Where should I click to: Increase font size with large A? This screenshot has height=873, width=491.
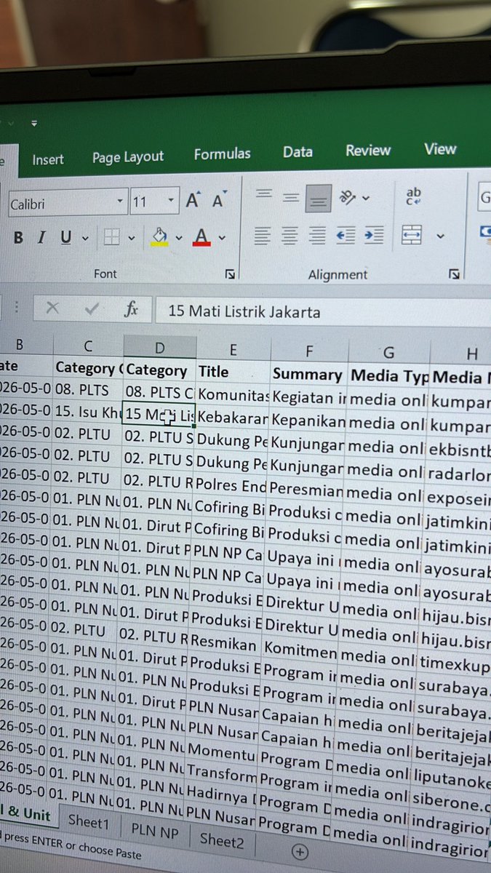[193, 199]
